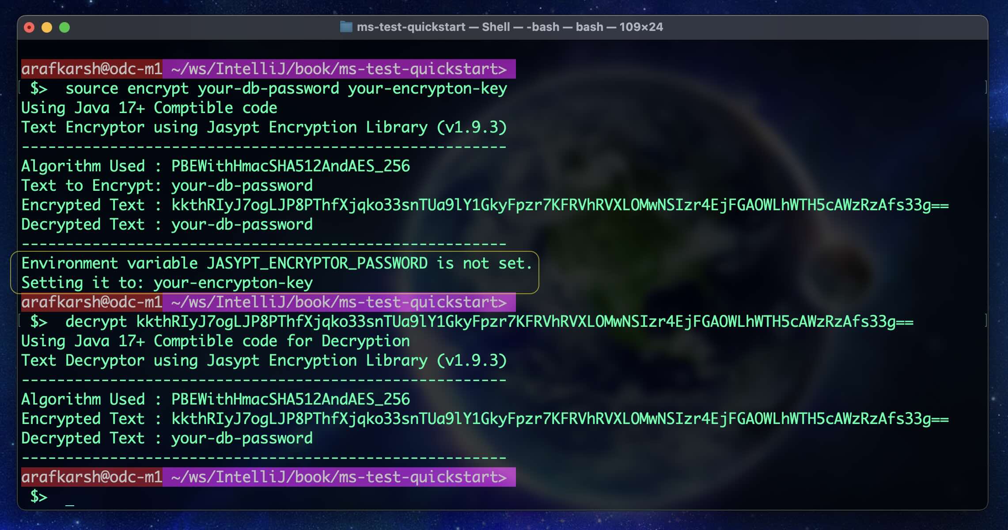Click the yellow minimize window button
This screenshot has height=530, width=1008.
tap(47, 27)
